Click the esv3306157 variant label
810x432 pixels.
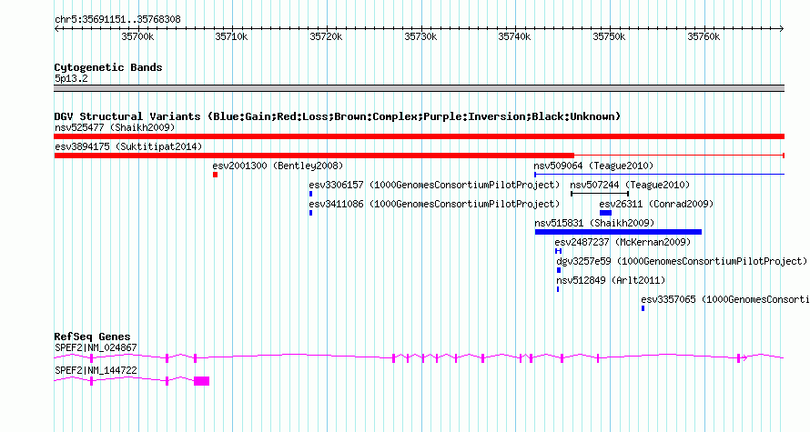[x=434, y=185]
